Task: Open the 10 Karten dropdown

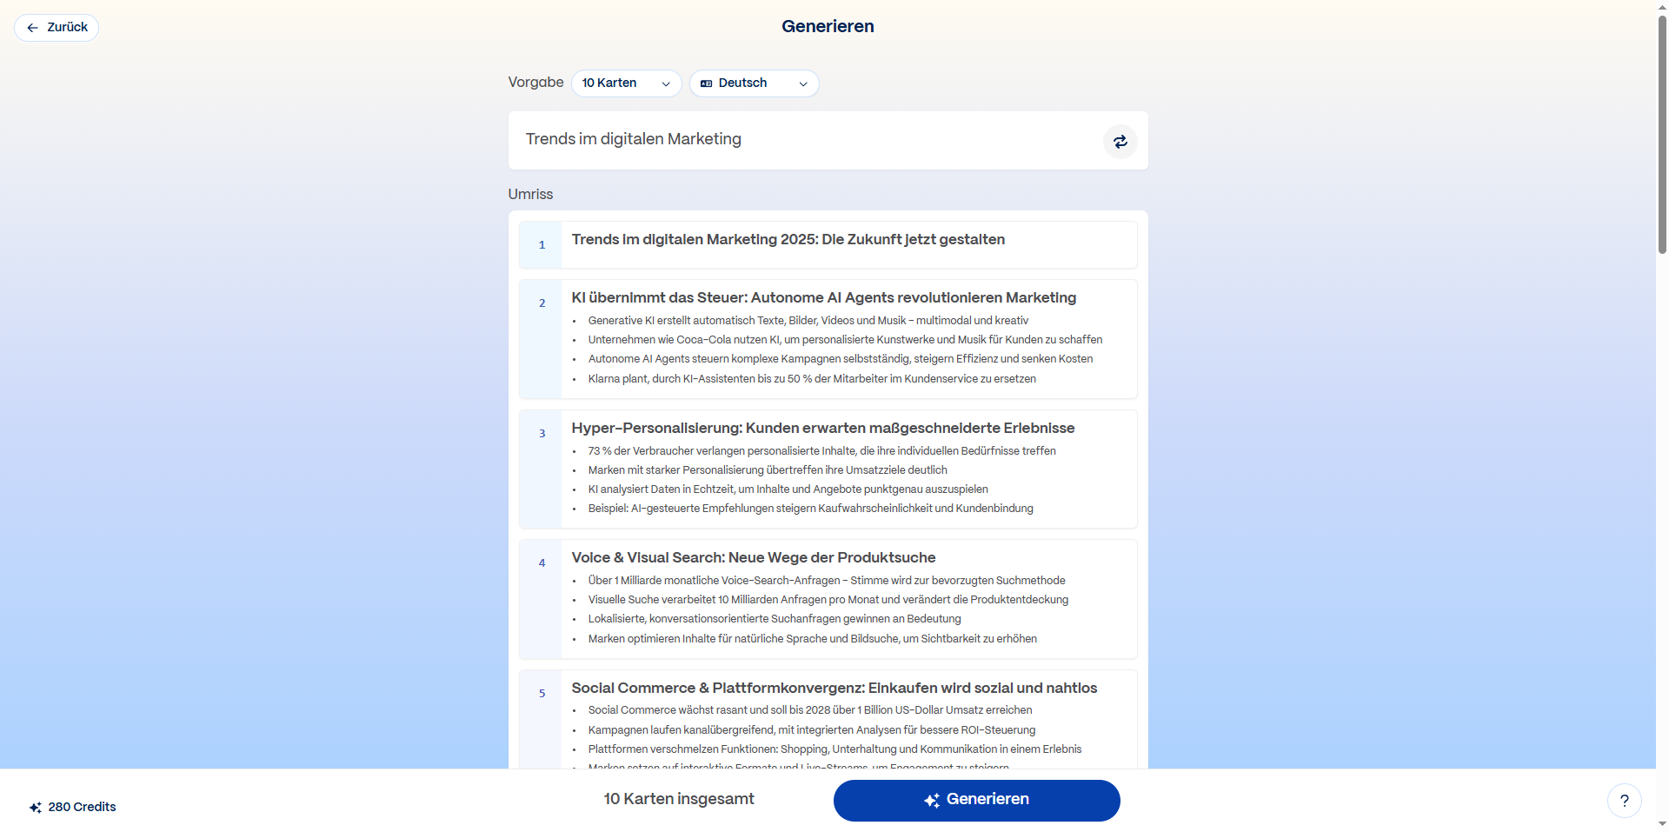Action: point(626,83)
